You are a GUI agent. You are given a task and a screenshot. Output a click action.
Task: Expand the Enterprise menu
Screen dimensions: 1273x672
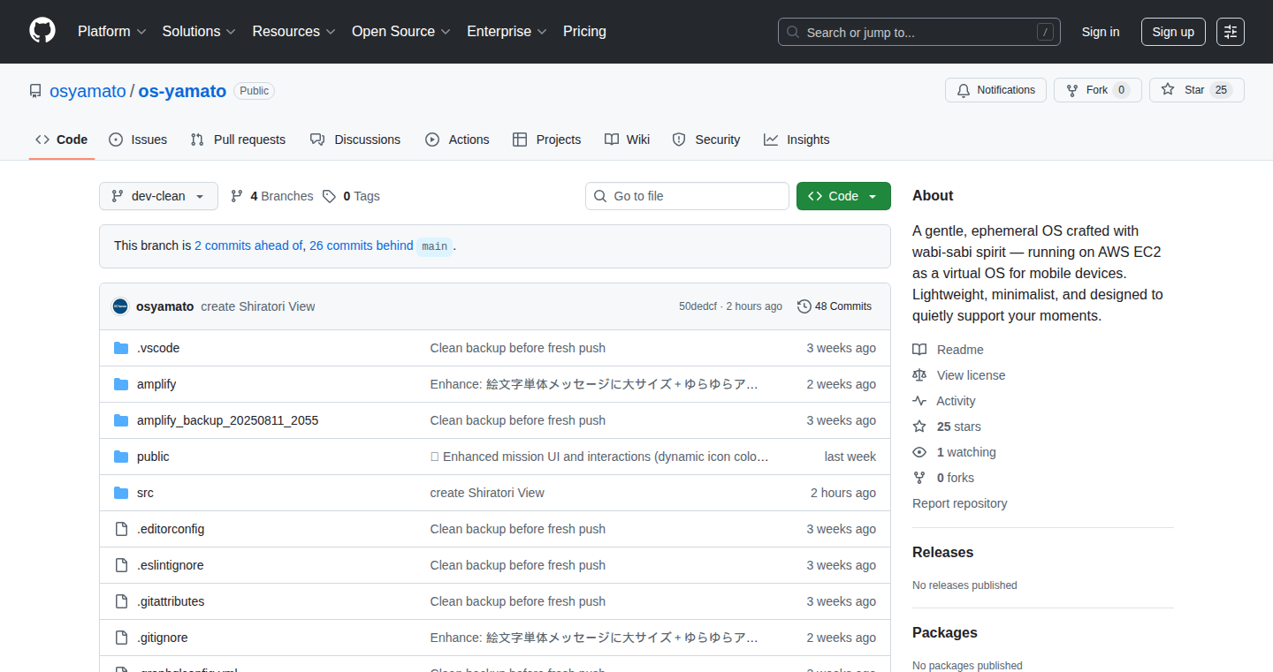tap(507, 32)
